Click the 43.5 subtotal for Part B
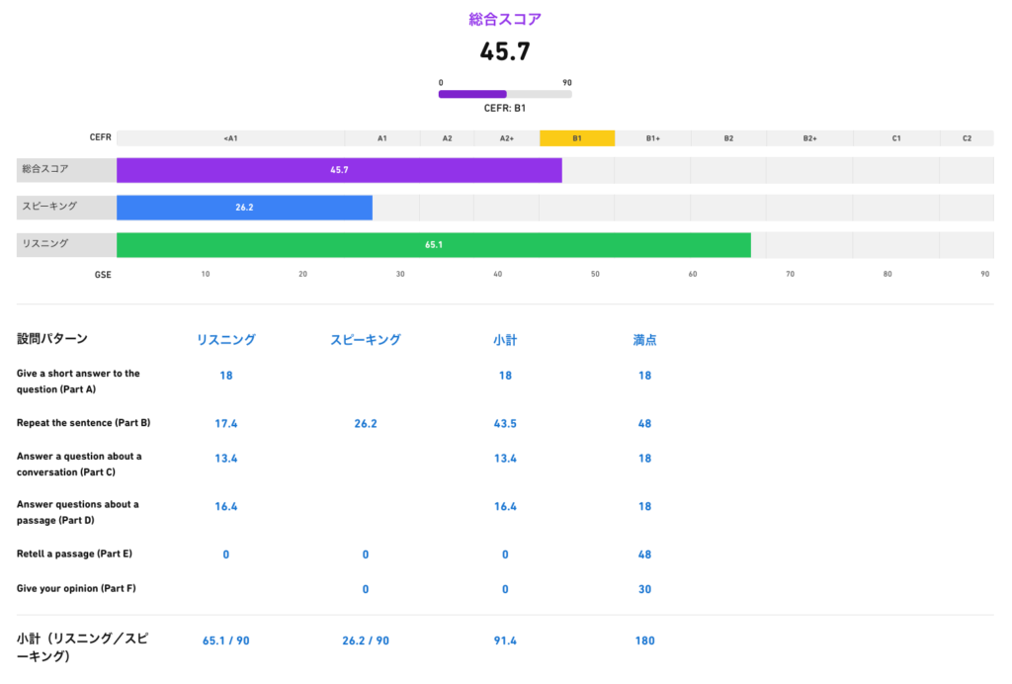Screen dimensions: 1012x684 pos(505,423)
